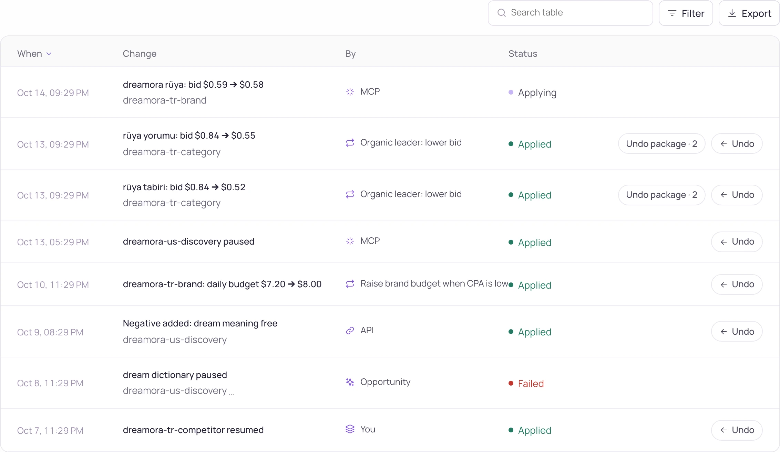This screenshot has width=780, height=452.
Task: Click the automation loop icon beside rüya yorumu row
Action: 350,143
